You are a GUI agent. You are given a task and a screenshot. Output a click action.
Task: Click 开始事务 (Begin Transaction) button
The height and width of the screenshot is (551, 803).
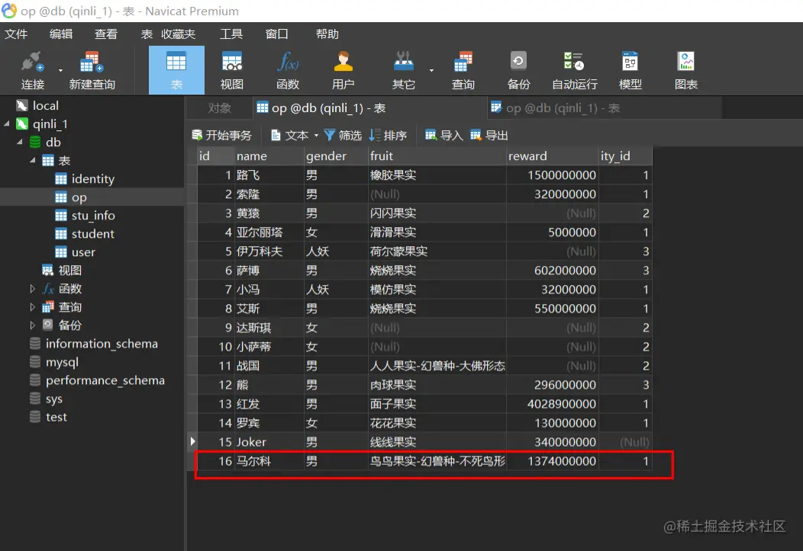pyautogui.click(x=222, y=135)
